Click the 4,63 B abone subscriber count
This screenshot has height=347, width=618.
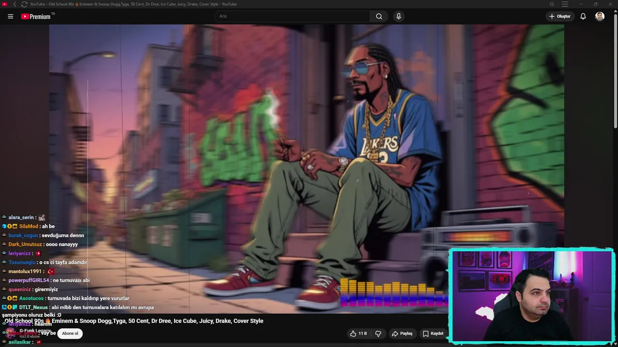tap(29, 336)
